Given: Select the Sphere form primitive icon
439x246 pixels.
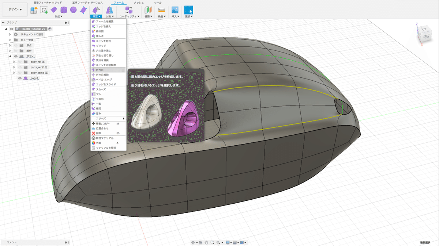Looking at the screenshot, I should [74, 10].
